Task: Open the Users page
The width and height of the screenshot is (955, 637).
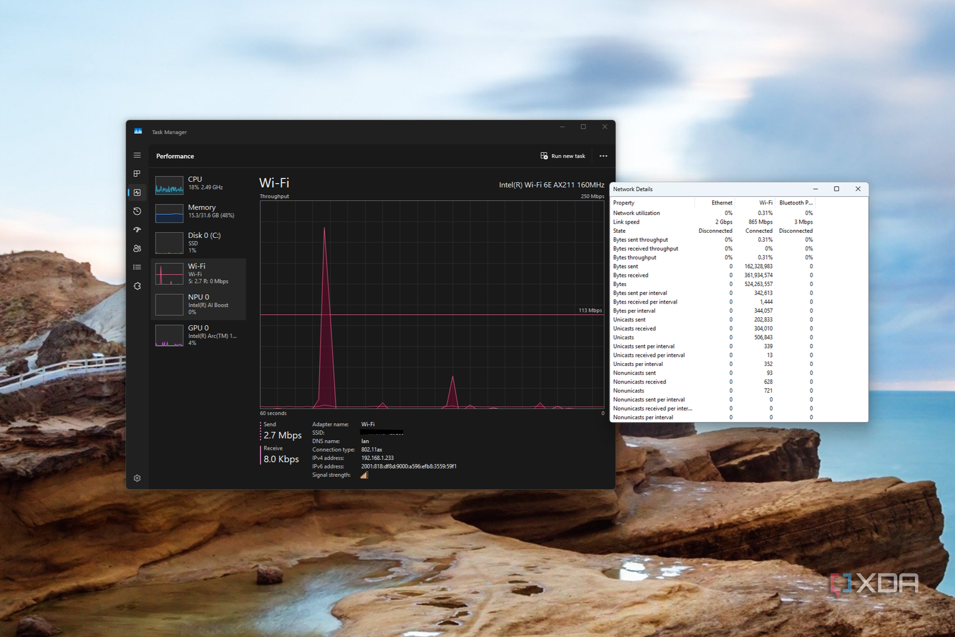Action: (137, 248)
